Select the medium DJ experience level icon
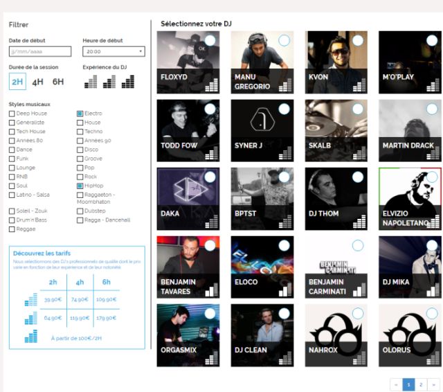The image size is (443, 392). click(109, 82)
